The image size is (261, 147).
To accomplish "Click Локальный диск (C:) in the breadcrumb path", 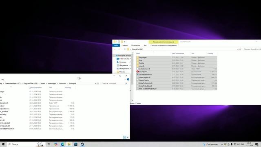I will pos(13,83).
